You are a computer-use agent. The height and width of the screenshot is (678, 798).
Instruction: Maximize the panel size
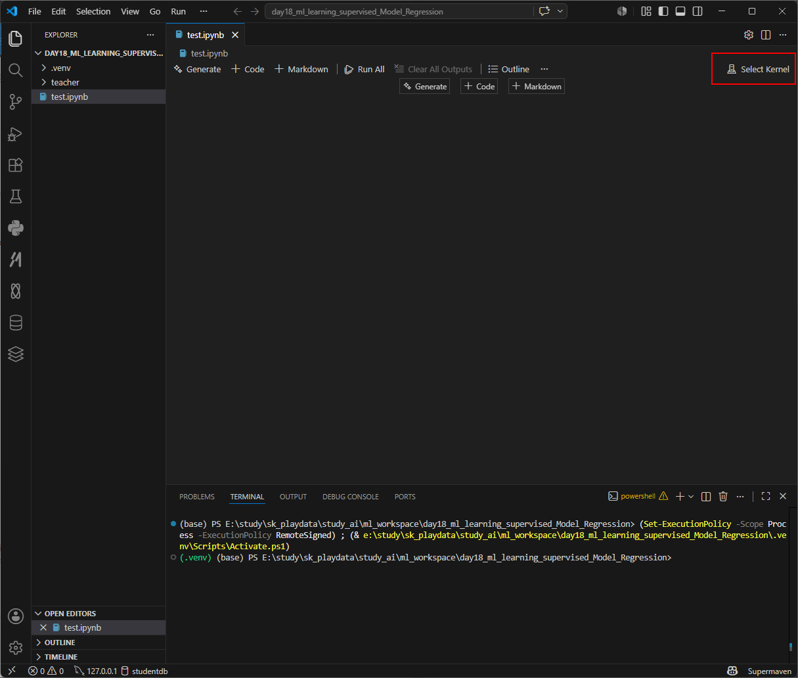[x=766, y=497]
